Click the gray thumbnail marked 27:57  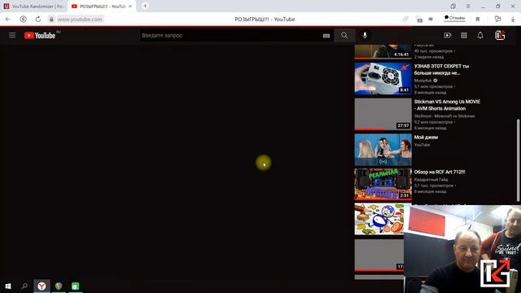tap(383, 114)
